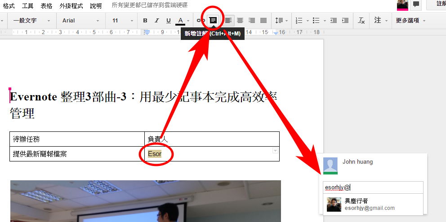The height and width of the screenshot is (222, 446).
Task: Open the 外掛程式 menu
Action: click(71, 5)
